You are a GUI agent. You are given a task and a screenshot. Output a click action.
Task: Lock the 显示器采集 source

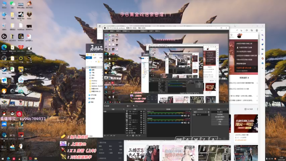point(144,133)
